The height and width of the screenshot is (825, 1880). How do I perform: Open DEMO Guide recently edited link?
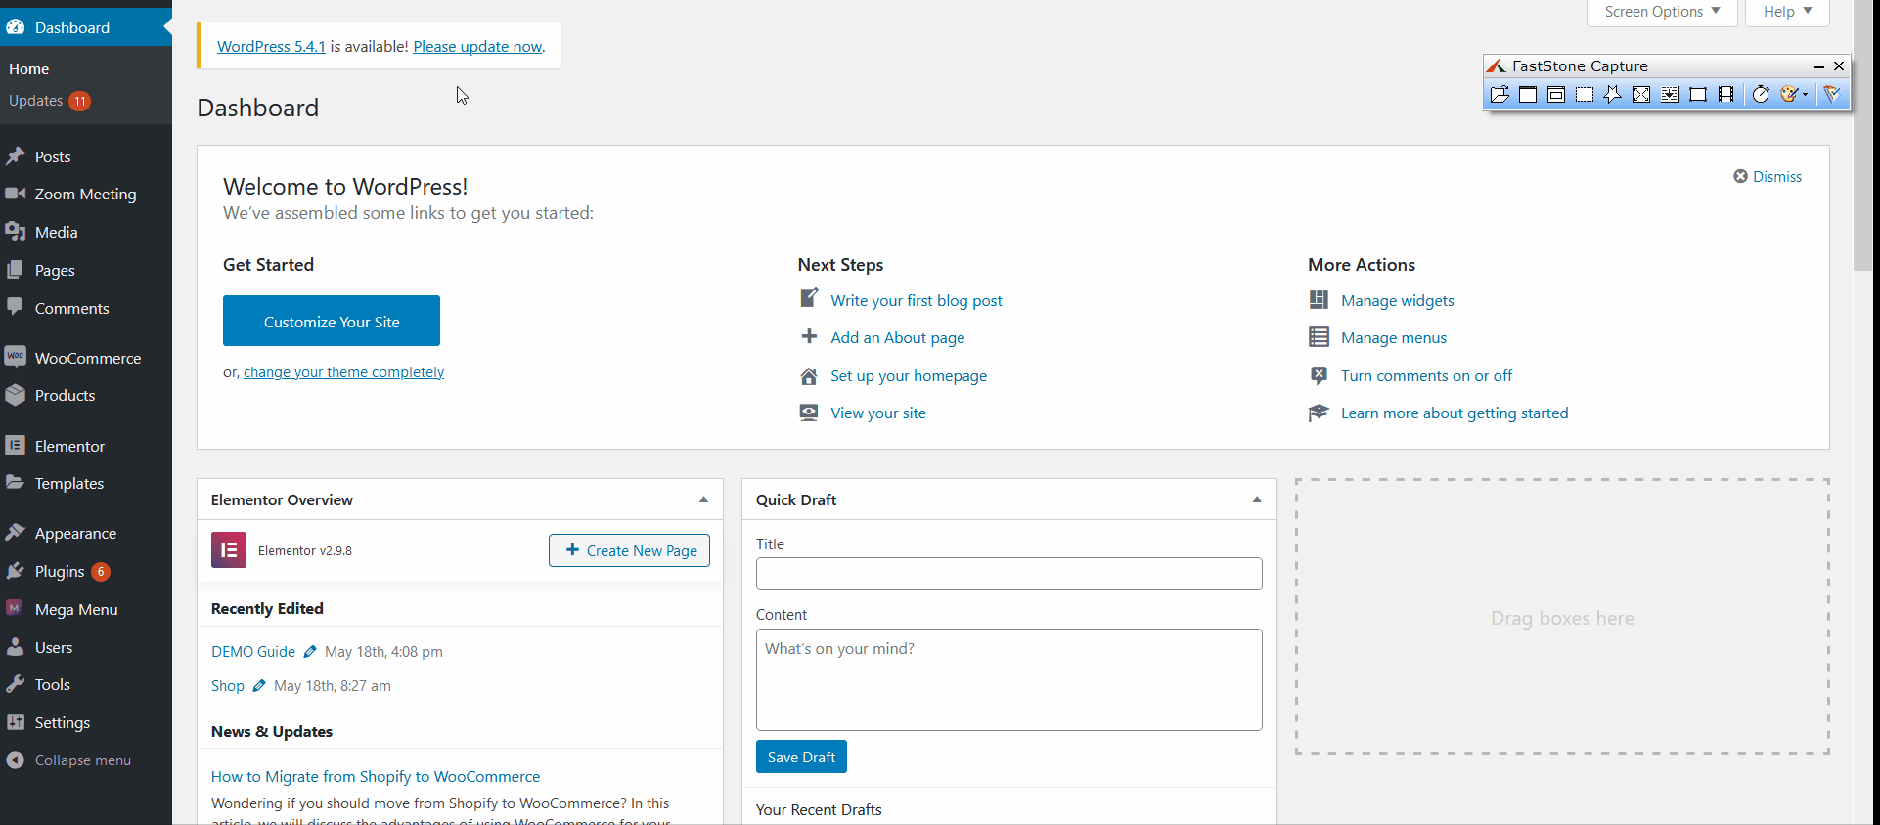tap(253, 652)
